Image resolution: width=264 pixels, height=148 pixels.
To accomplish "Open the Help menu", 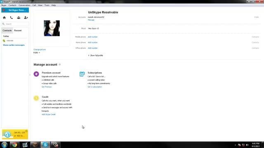I will tap(54, 5).
